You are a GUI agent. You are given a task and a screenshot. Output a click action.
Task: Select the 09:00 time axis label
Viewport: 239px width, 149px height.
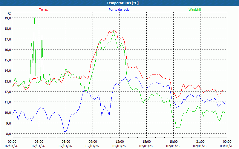(93, 142)
